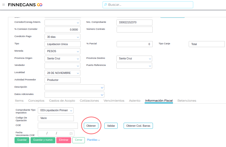Click the % Parcial field
Image resolution: width=226 pixels, height=147 pixels.
[x=135, y=44]
